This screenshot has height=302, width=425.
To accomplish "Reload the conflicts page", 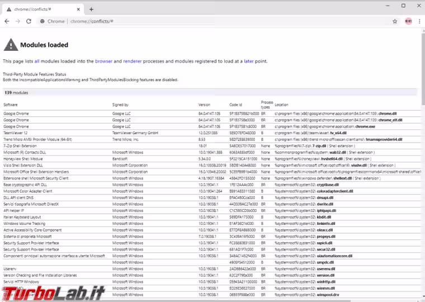I will 29,21.
